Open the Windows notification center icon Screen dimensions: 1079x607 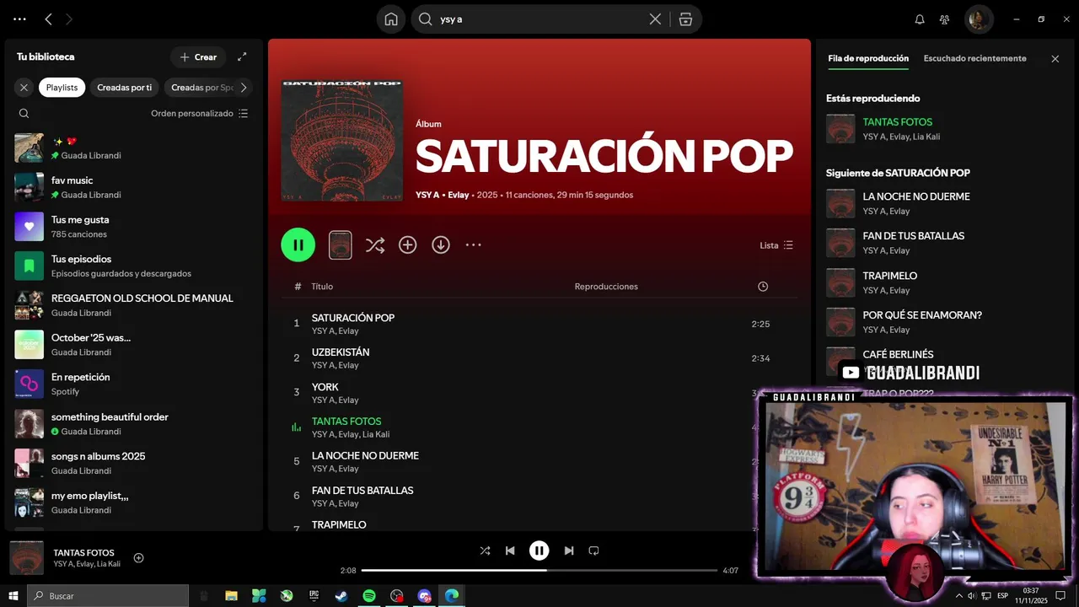(1060, 596)
